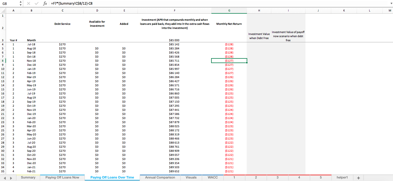Switch to the Annual Comparison sheet
Viewport: 393px width, 181px height.
pyautogui.click(x=160, y=177)
